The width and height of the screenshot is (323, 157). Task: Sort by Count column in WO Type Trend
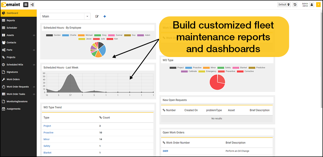pyautogui.click(x=105, y=117)
